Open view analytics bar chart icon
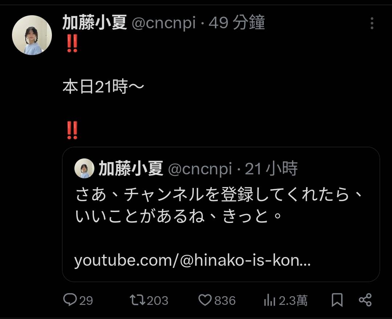The image size is (392, 319). (269, 300)
